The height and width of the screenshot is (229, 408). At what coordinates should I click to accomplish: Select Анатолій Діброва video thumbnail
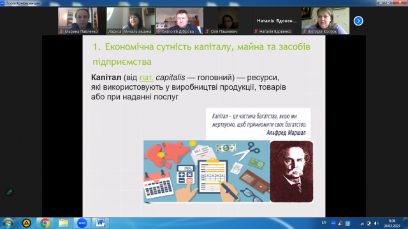tap(179, 21)
